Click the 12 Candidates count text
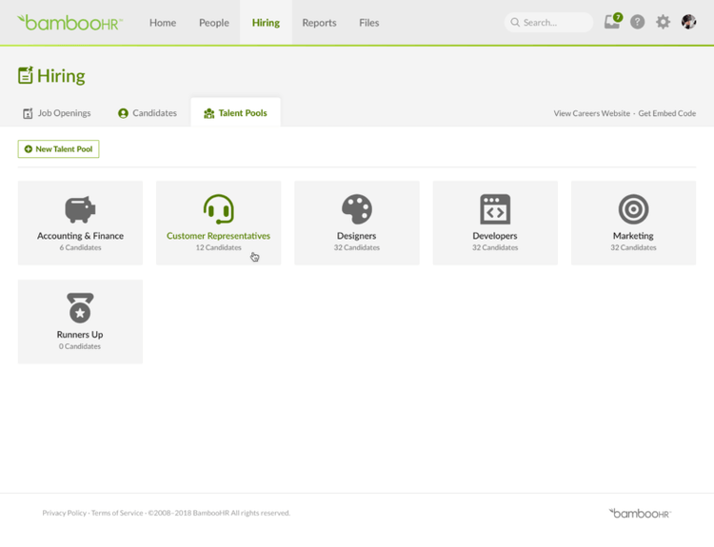Image resolution: width=714 pixels, height=547 pixels. pos(219,247)
